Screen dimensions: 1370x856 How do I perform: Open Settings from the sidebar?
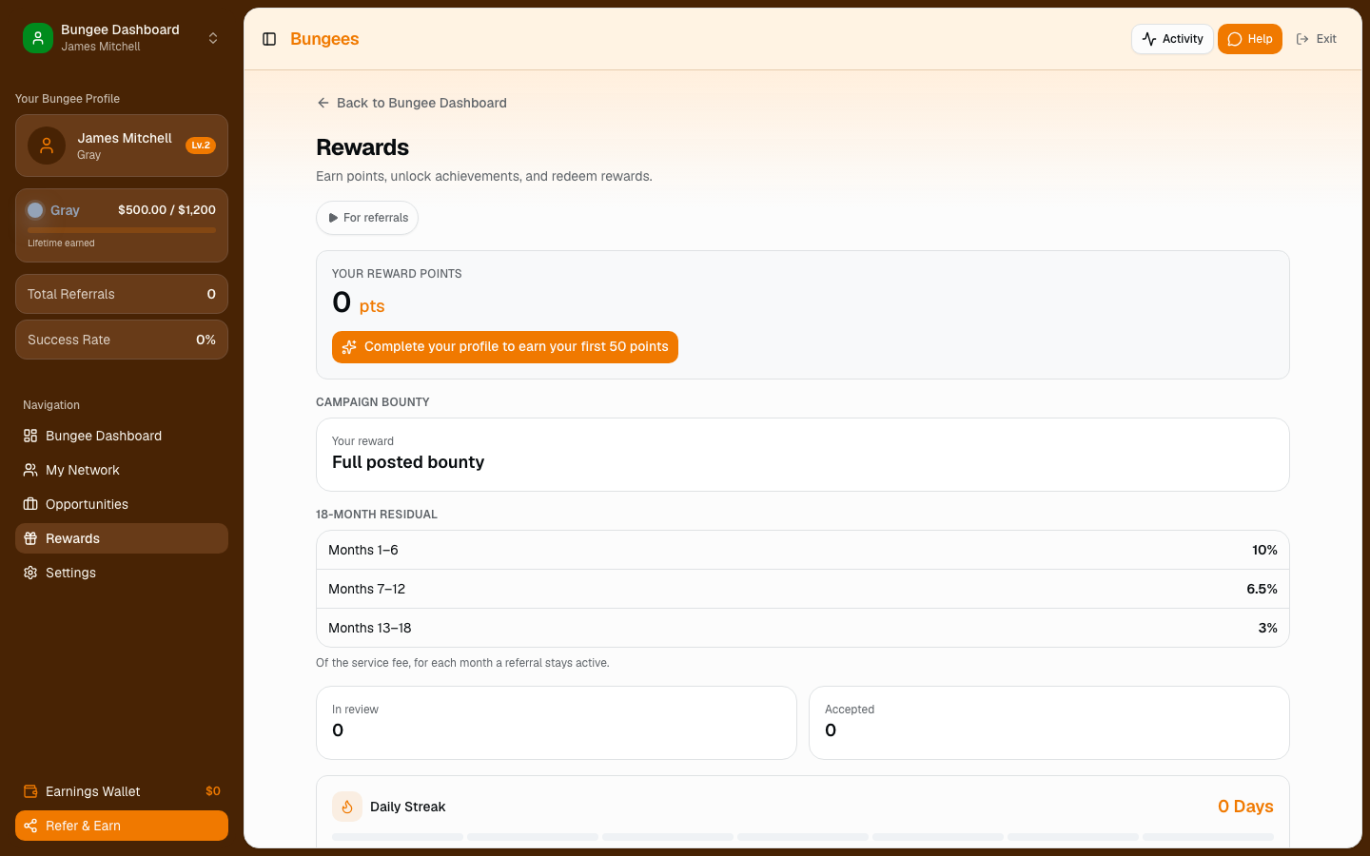point(122,573)
